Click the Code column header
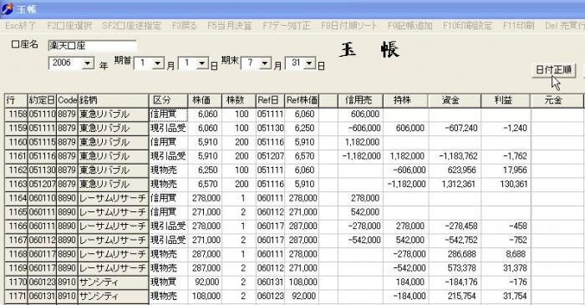The height and width of the screenshot is (305, 585). [67, 100]
